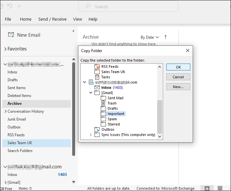The image size is (231, 191).
Task: Open Deleted Items folder
Action: 19,96
